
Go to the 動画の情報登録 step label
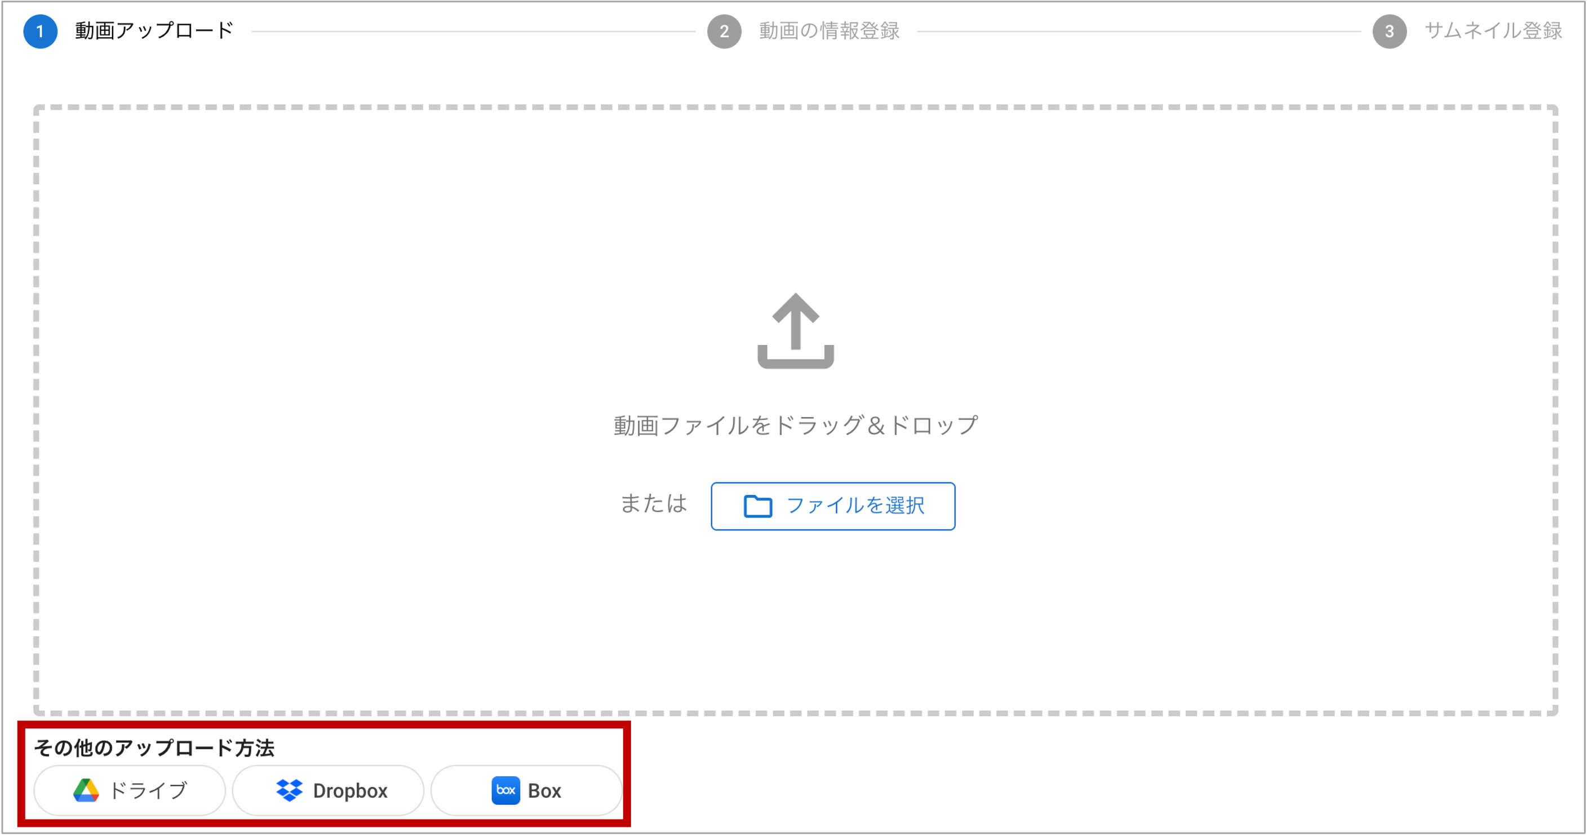[829, 31]
